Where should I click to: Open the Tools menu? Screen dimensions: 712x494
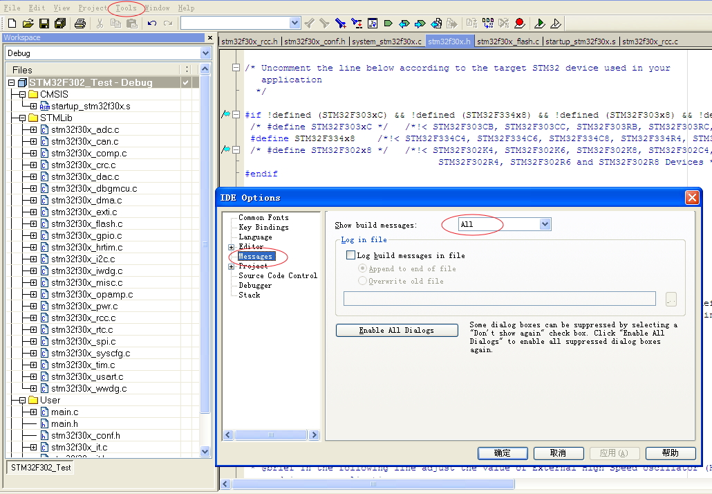(126, 8)
